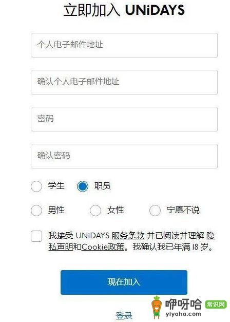Image resolution: width=230 pixels, height=322 pixels.
Task: Open the 服务条款 terms link
Action: click(128, 235)
